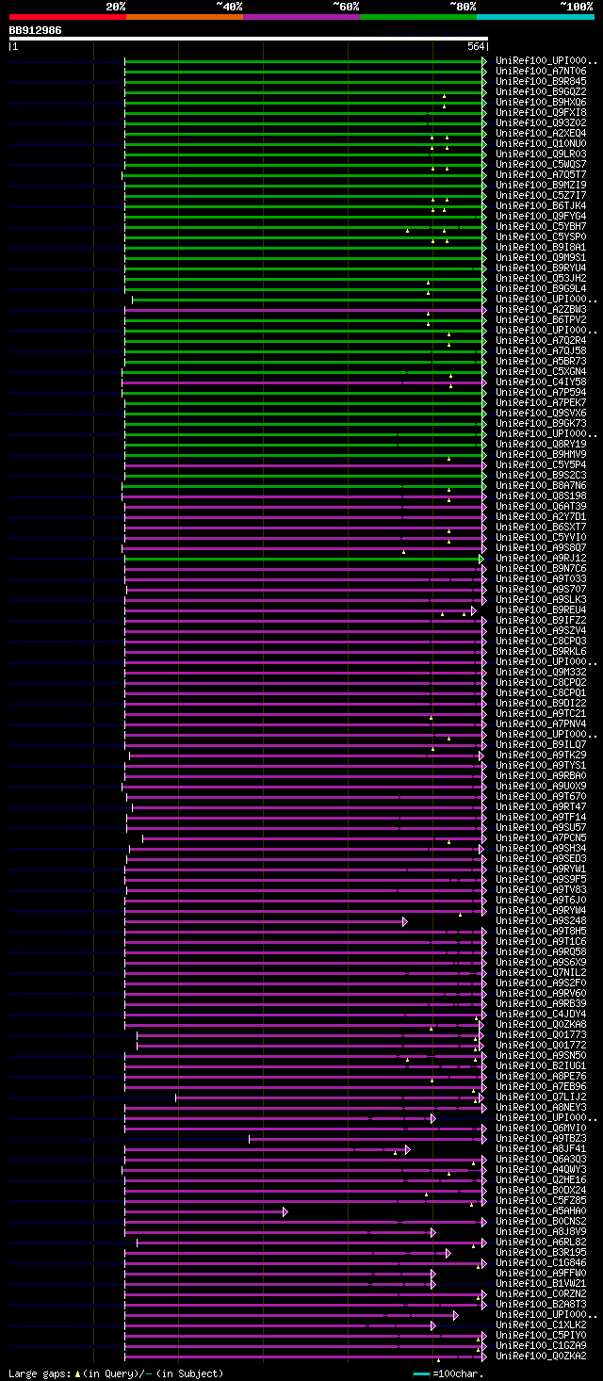Click the UniRef100_A5AHA0 label

tap(540, 1210)
